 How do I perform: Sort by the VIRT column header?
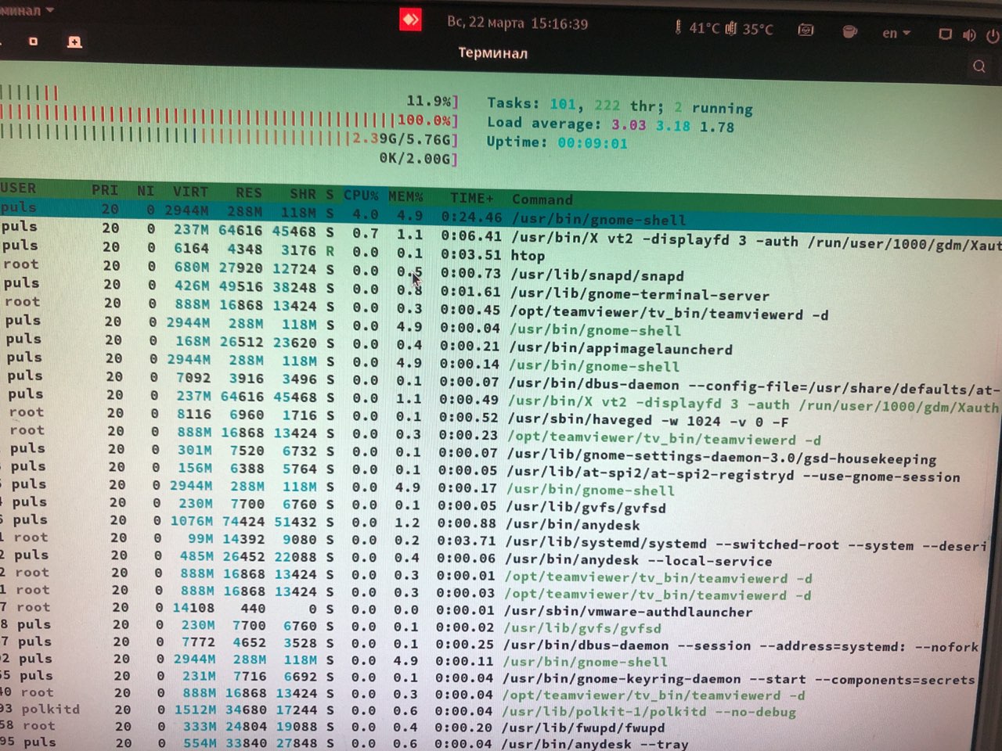click(190, 192)
